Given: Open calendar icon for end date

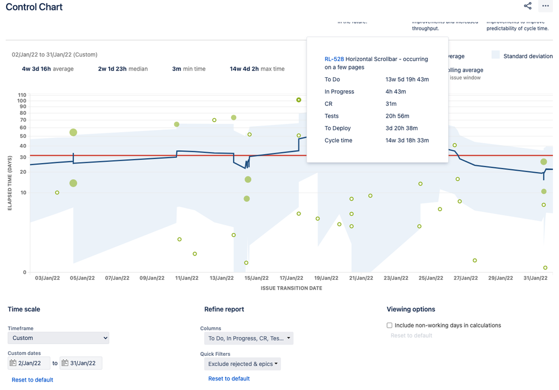Looking at the screenshot, I should 65,363.
